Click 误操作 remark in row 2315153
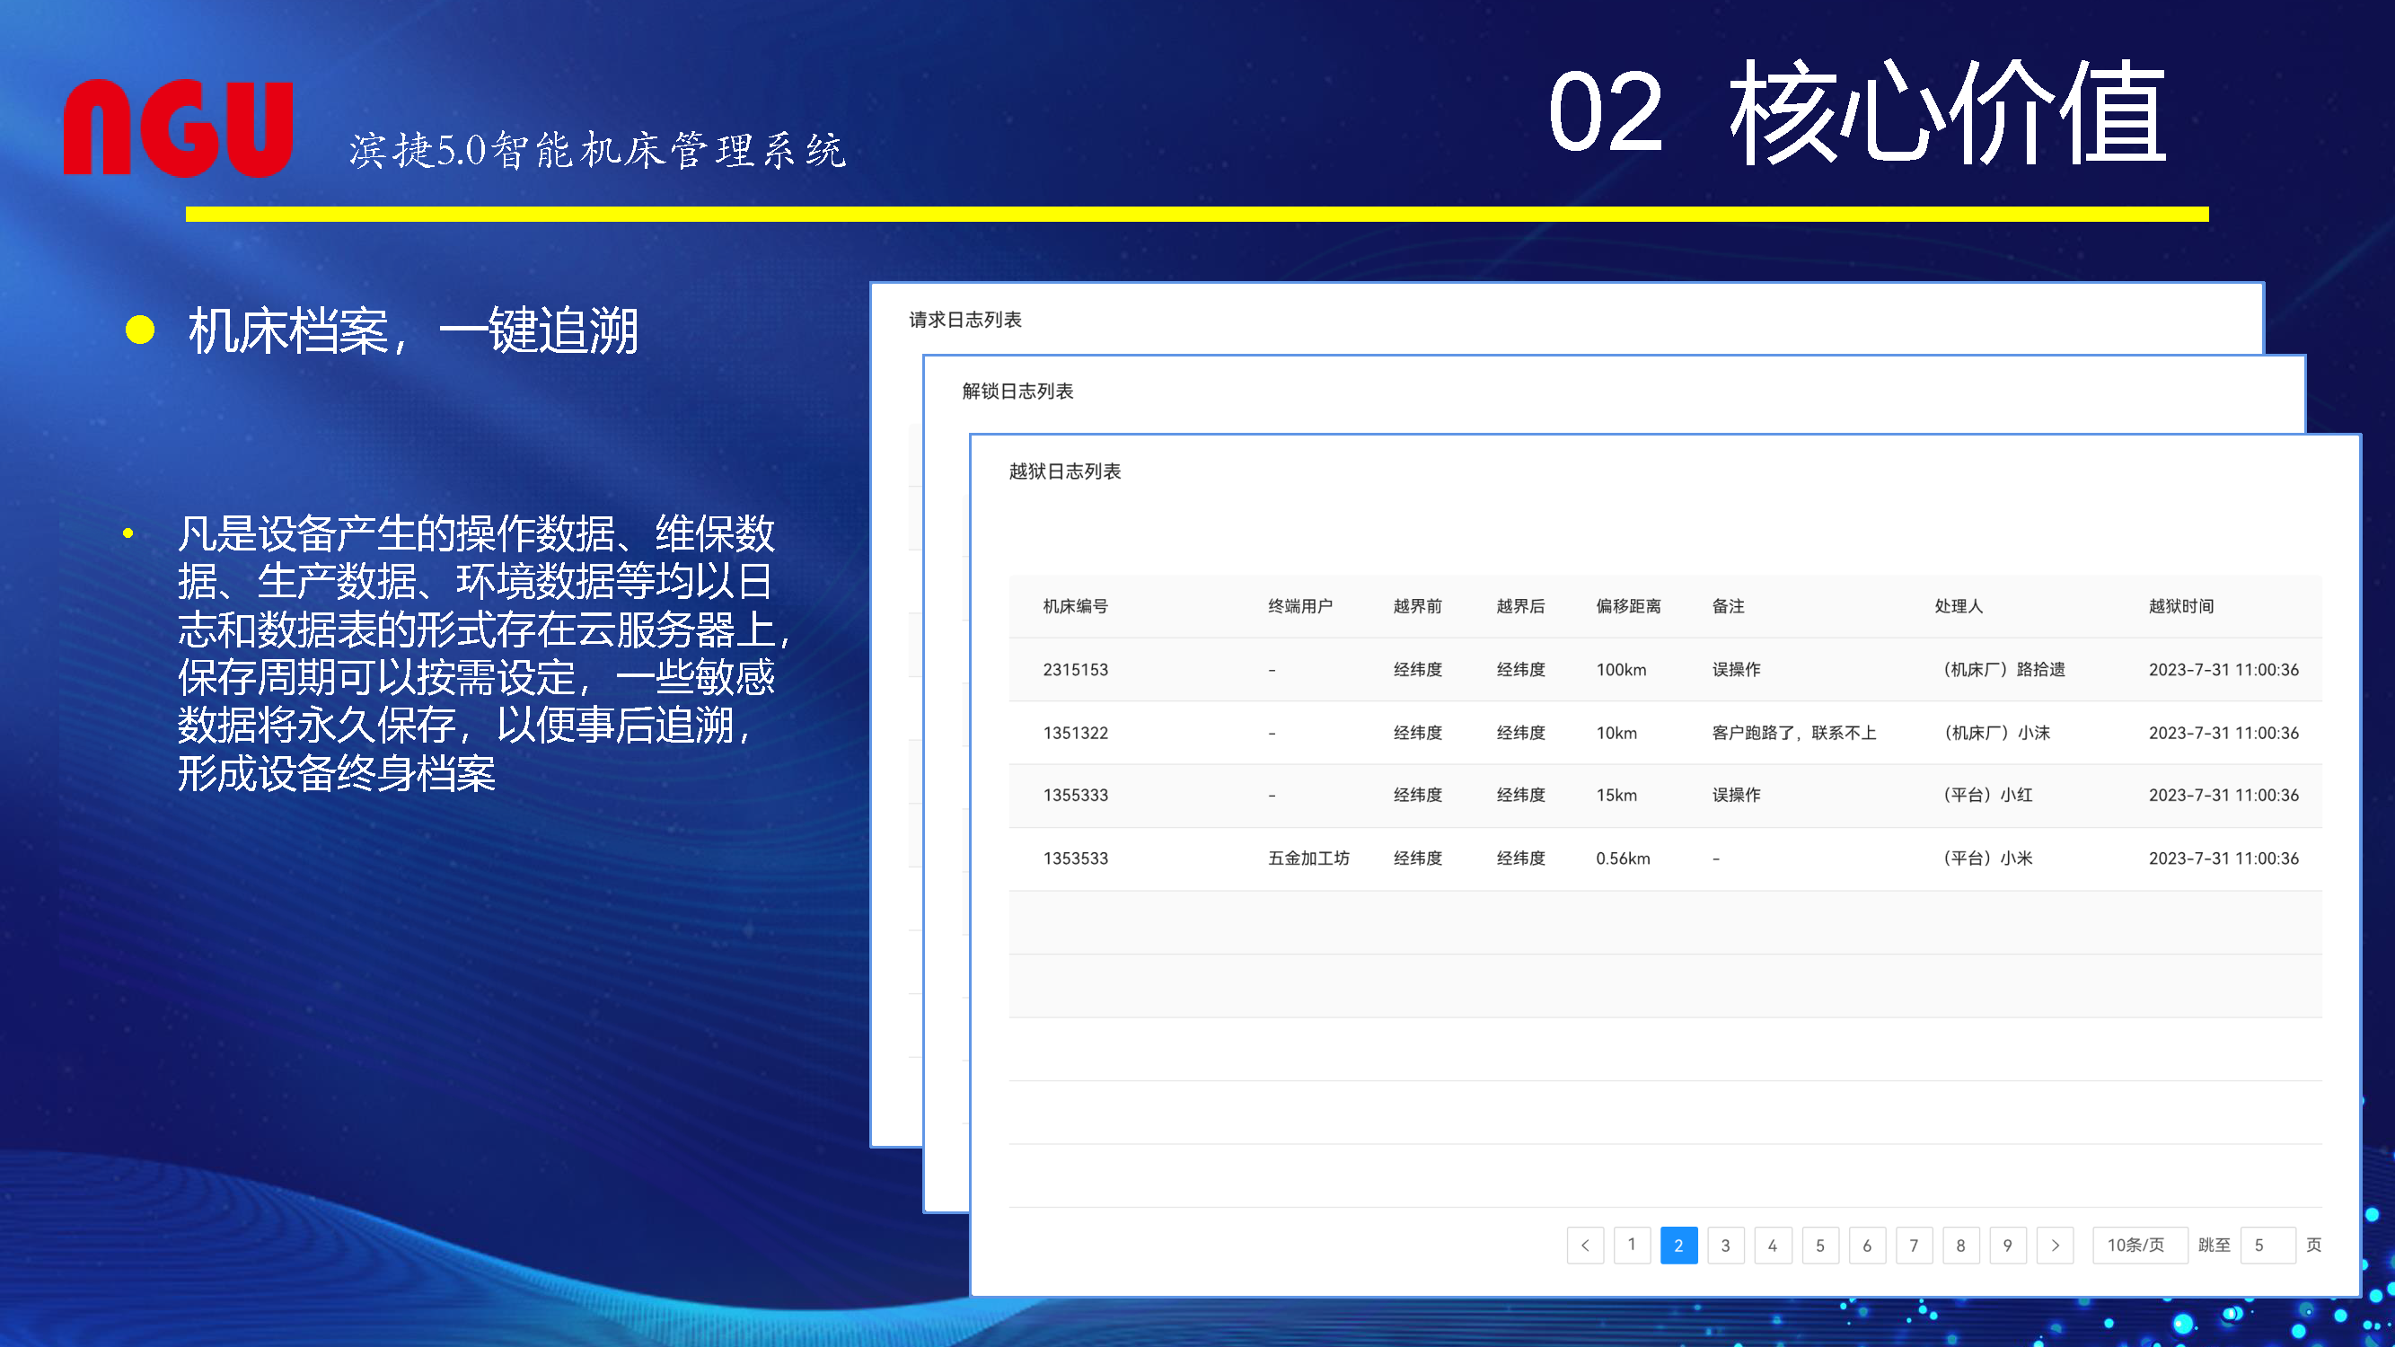Image resolution: width=2395 pixels, height=1347 pixels. [x=1737, y=669]
